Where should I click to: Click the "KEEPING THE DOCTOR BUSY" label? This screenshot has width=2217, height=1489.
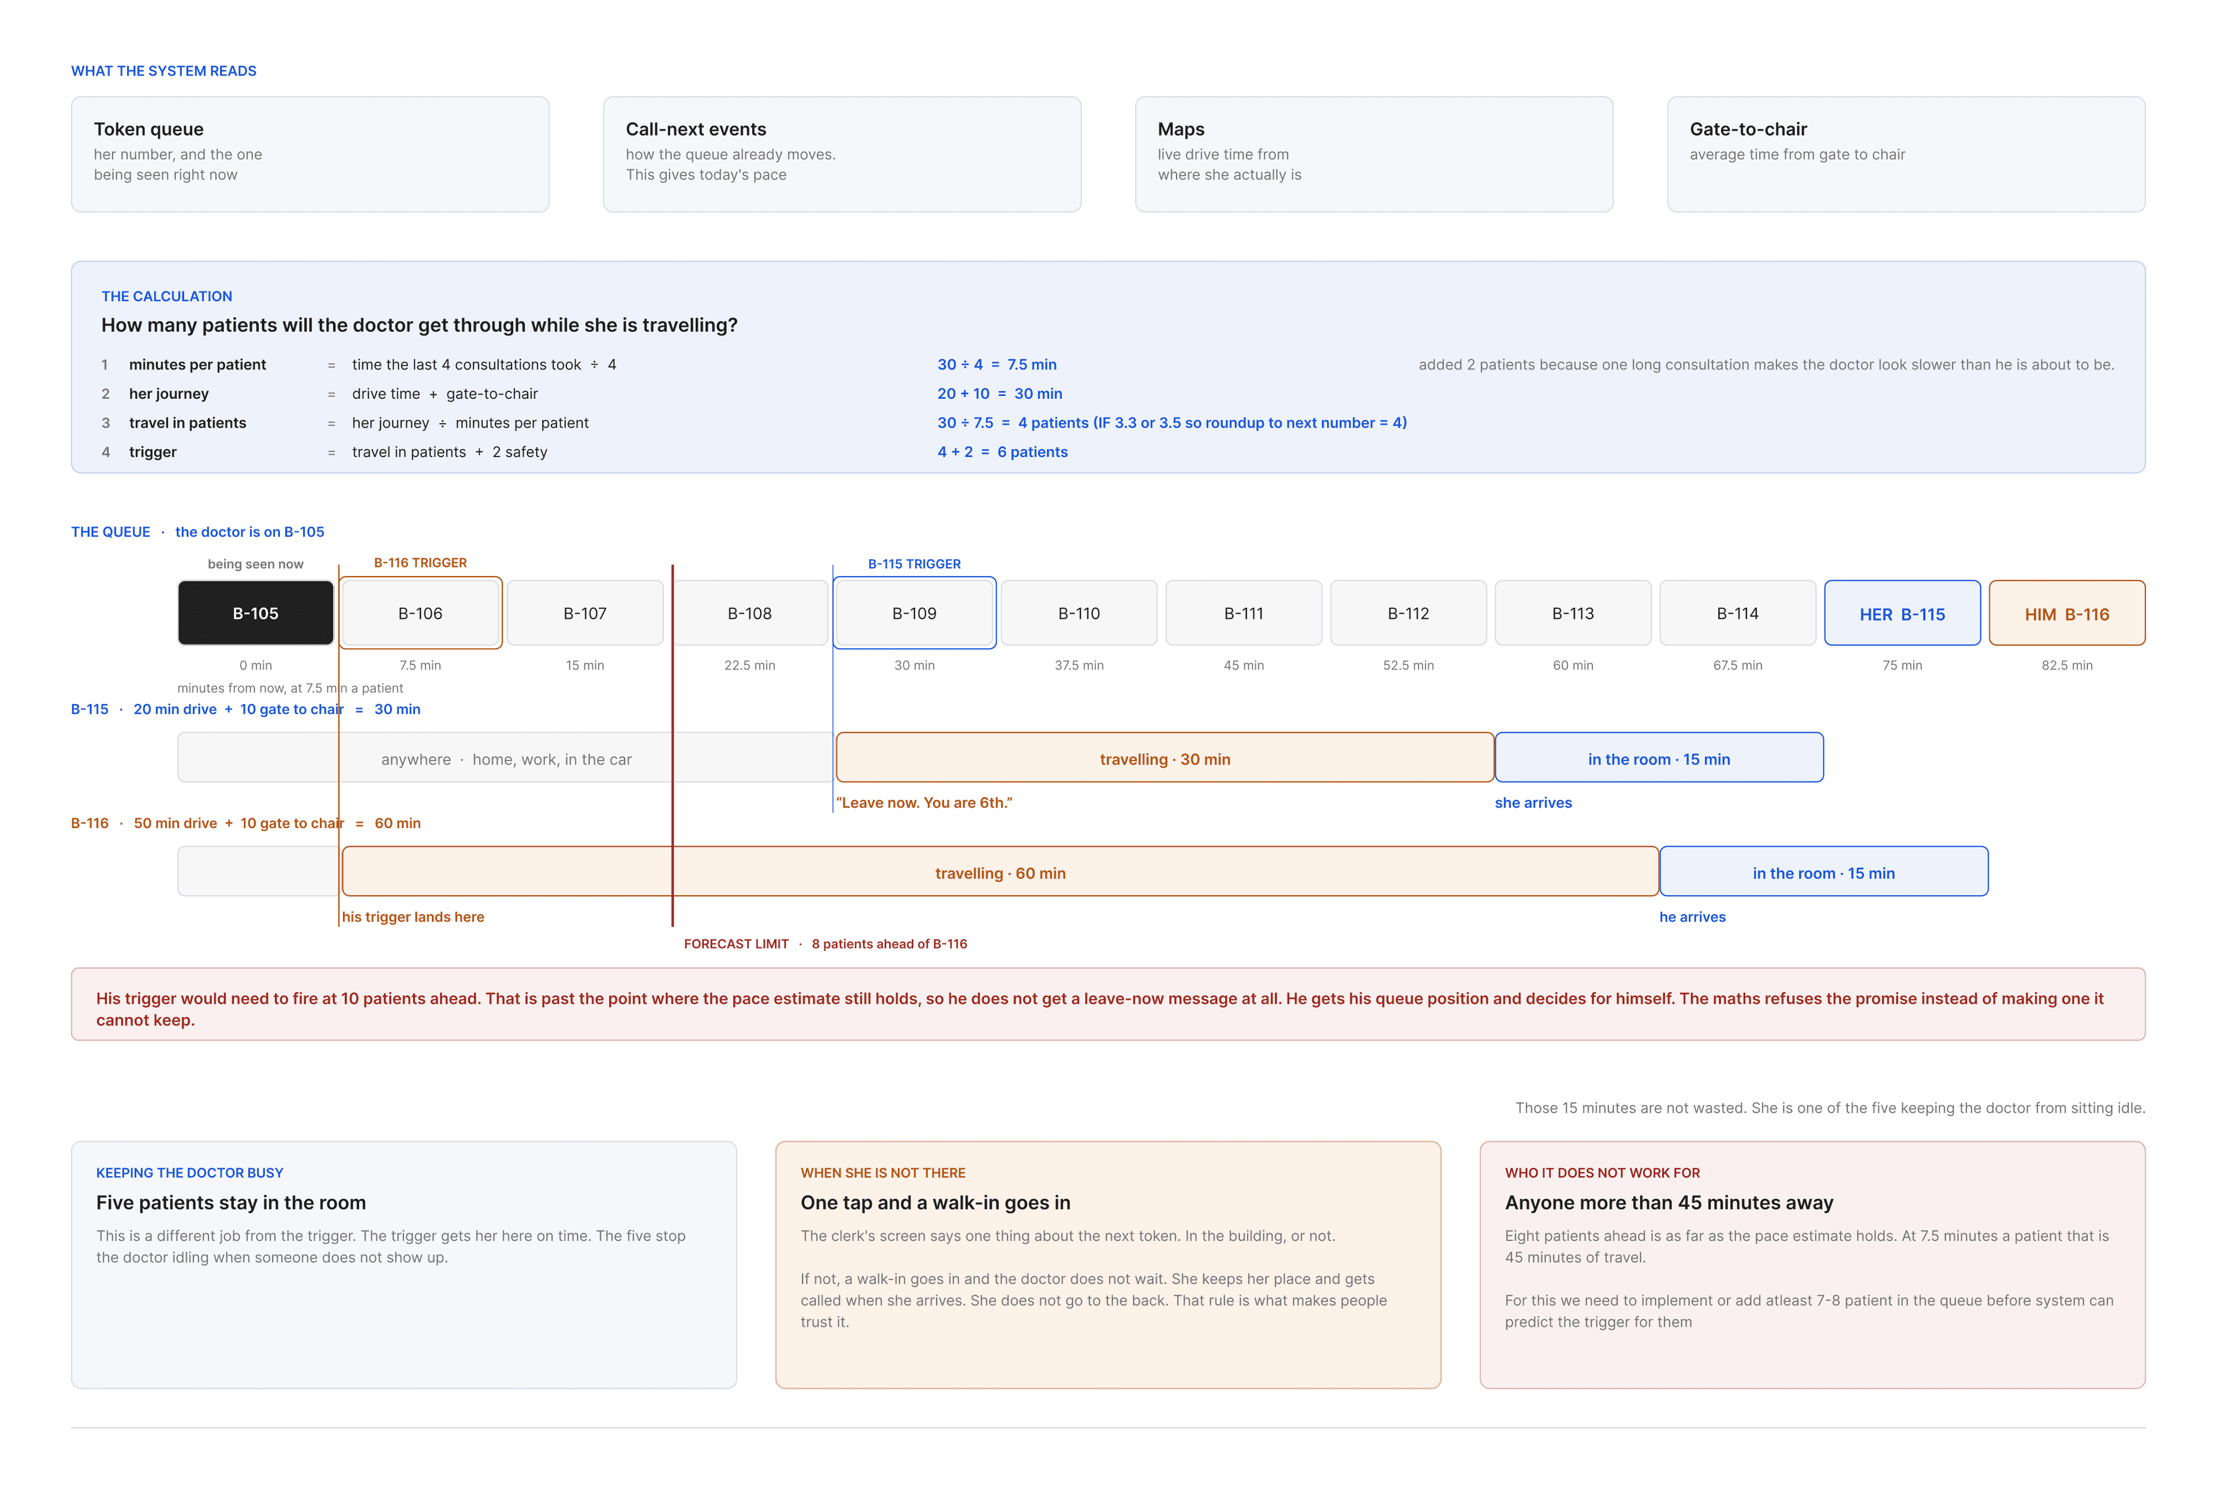189,1173
